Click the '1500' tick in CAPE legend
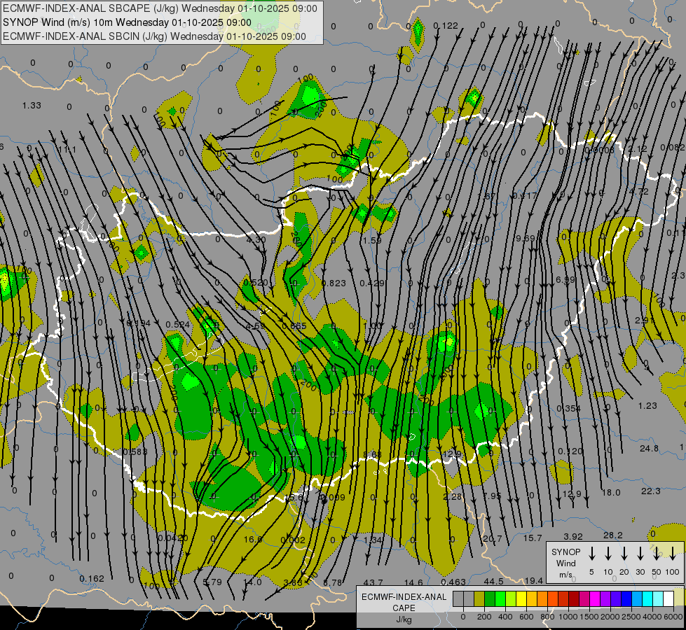The width and height of the screenshot is (686, 630). (589, 617)
